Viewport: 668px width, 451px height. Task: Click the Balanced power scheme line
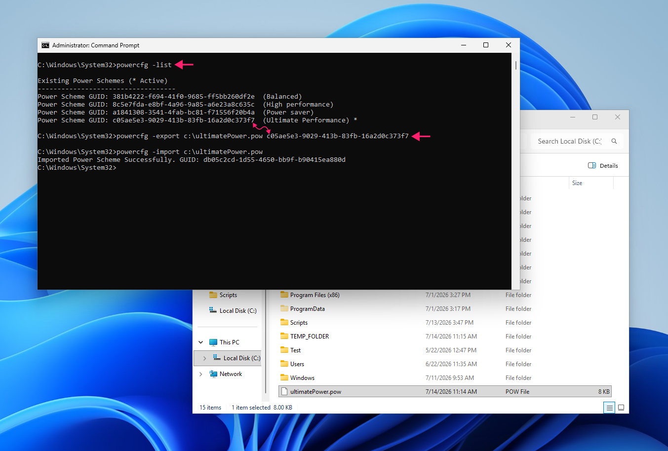click(x=170, y=97)
